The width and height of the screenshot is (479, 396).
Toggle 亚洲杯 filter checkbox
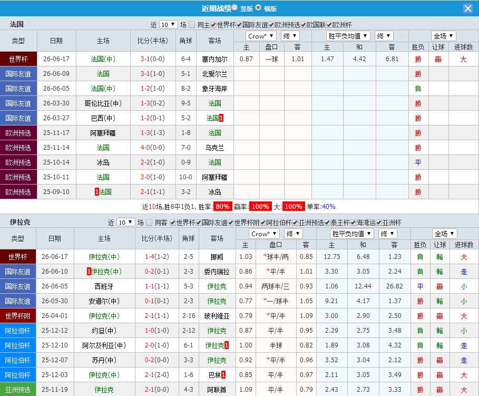[379, 223]
